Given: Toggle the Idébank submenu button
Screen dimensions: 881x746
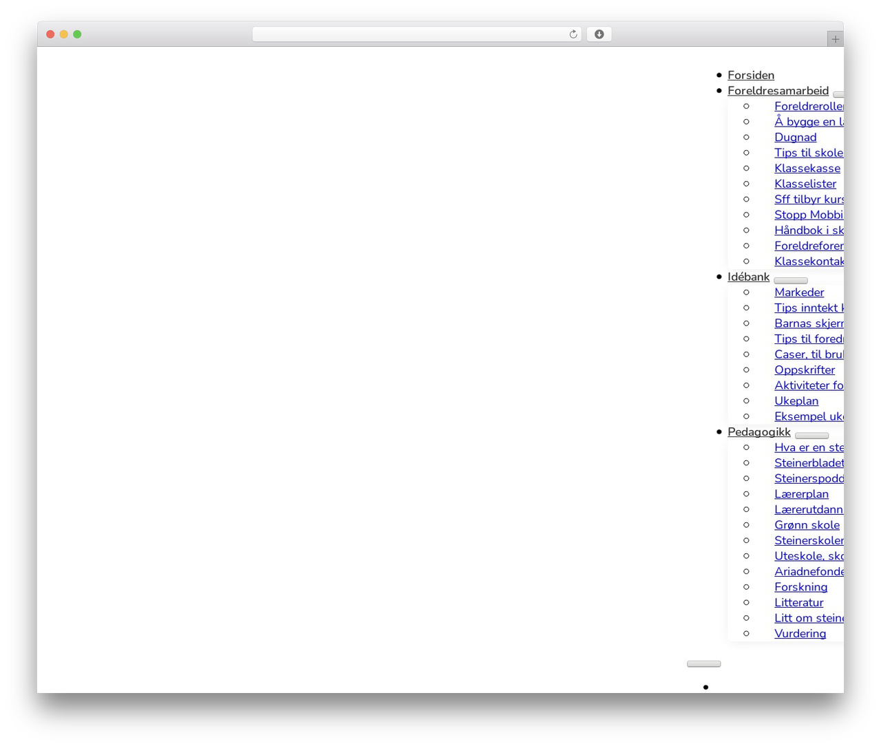Looking at the screenshot, I should [x=790, y=280].
